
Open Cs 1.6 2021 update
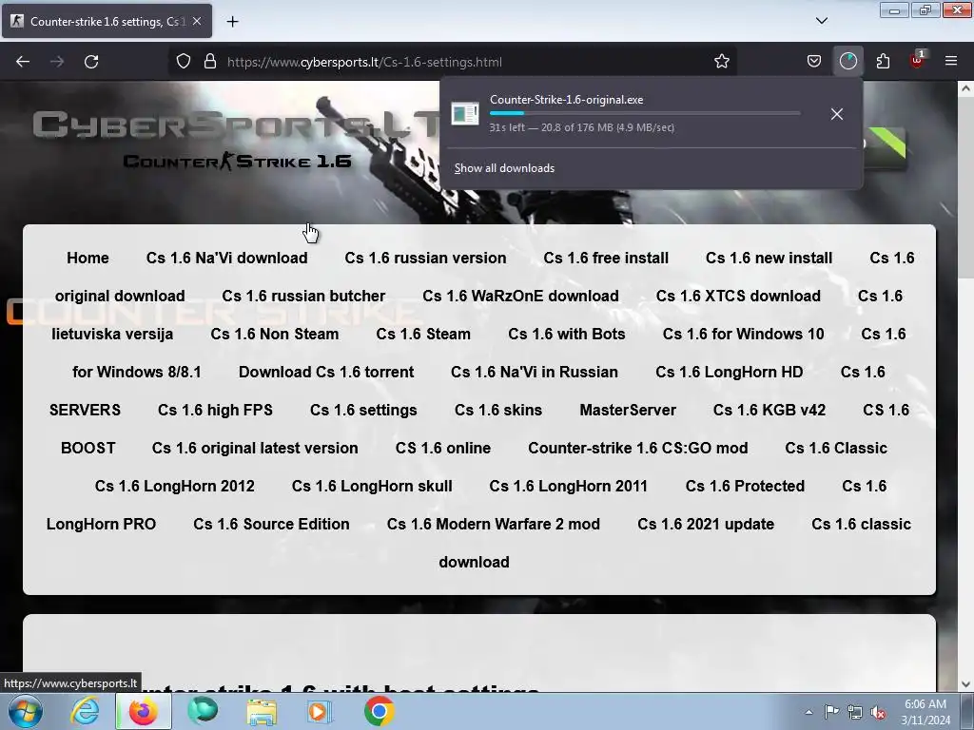point(706,524)
